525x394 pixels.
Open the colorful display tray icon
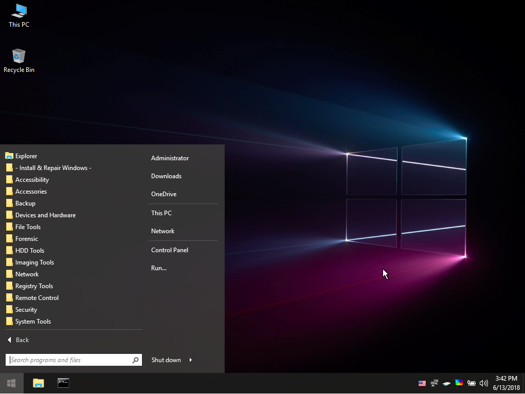459,383
